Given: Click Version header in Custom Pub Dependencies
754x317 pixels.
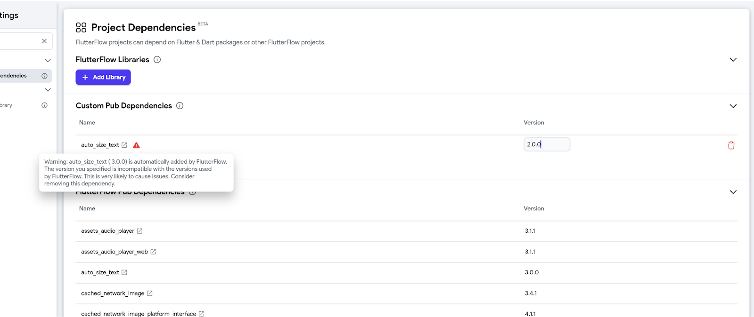Looking at the screenshot, I should point(534,123).
